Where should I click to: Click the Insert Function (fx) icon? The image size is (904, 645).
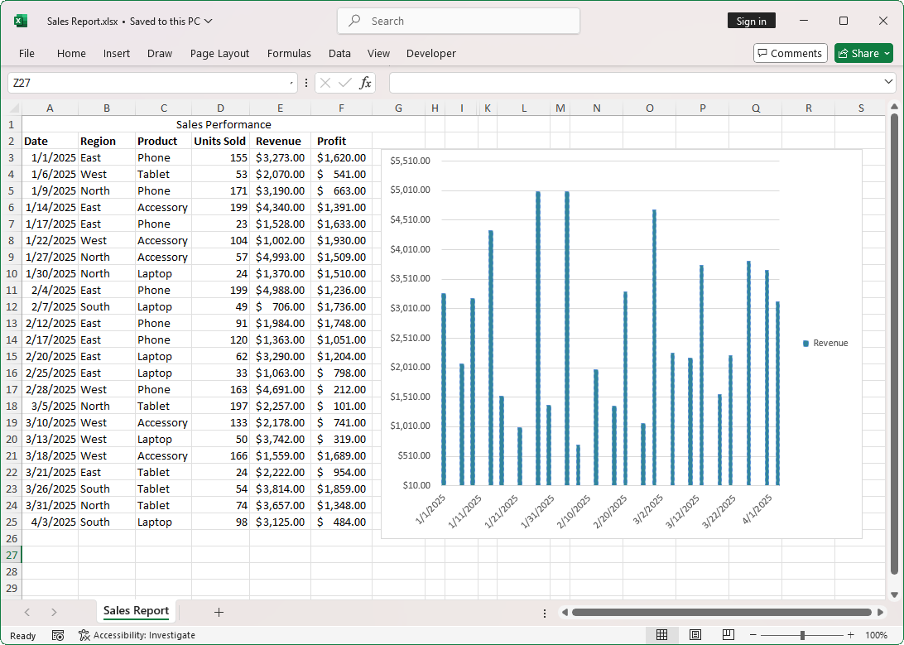click(x=365, y=83)
